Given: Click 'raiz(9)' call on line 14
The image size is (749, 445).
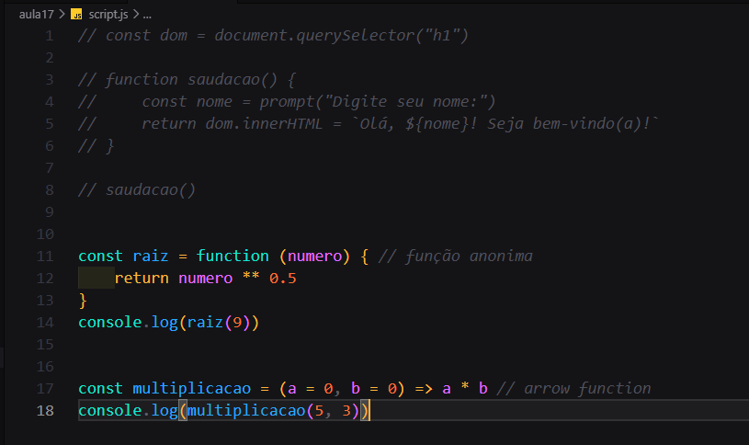Looking at the screenshot, I should pyautogui.click(x=219, y=323).
